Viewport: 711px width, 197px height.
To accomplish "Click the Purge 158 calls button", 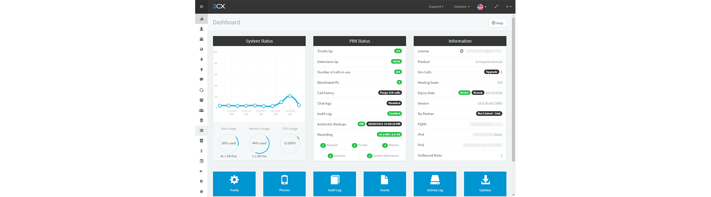I will (x=390, y=93).
